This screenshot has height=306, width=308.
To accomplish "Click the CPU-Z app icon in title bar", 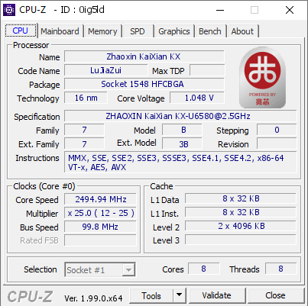I will point(9,10).
